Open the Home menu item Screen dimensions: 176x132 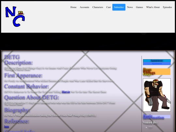pos(73,7)
